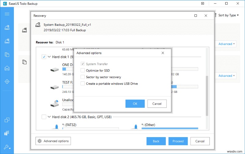The width and height of the screenshot is (245, 154).
Task: Open the upper Advanced dropdown in main window
Action: click(226, 44)
